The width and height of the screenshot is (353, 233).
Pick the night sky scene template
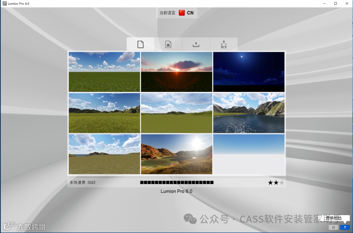coord(249,72)
